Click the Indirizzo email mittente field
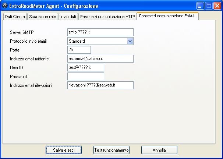The width and height of the screenshot is (223, 159). click(100, 59)
